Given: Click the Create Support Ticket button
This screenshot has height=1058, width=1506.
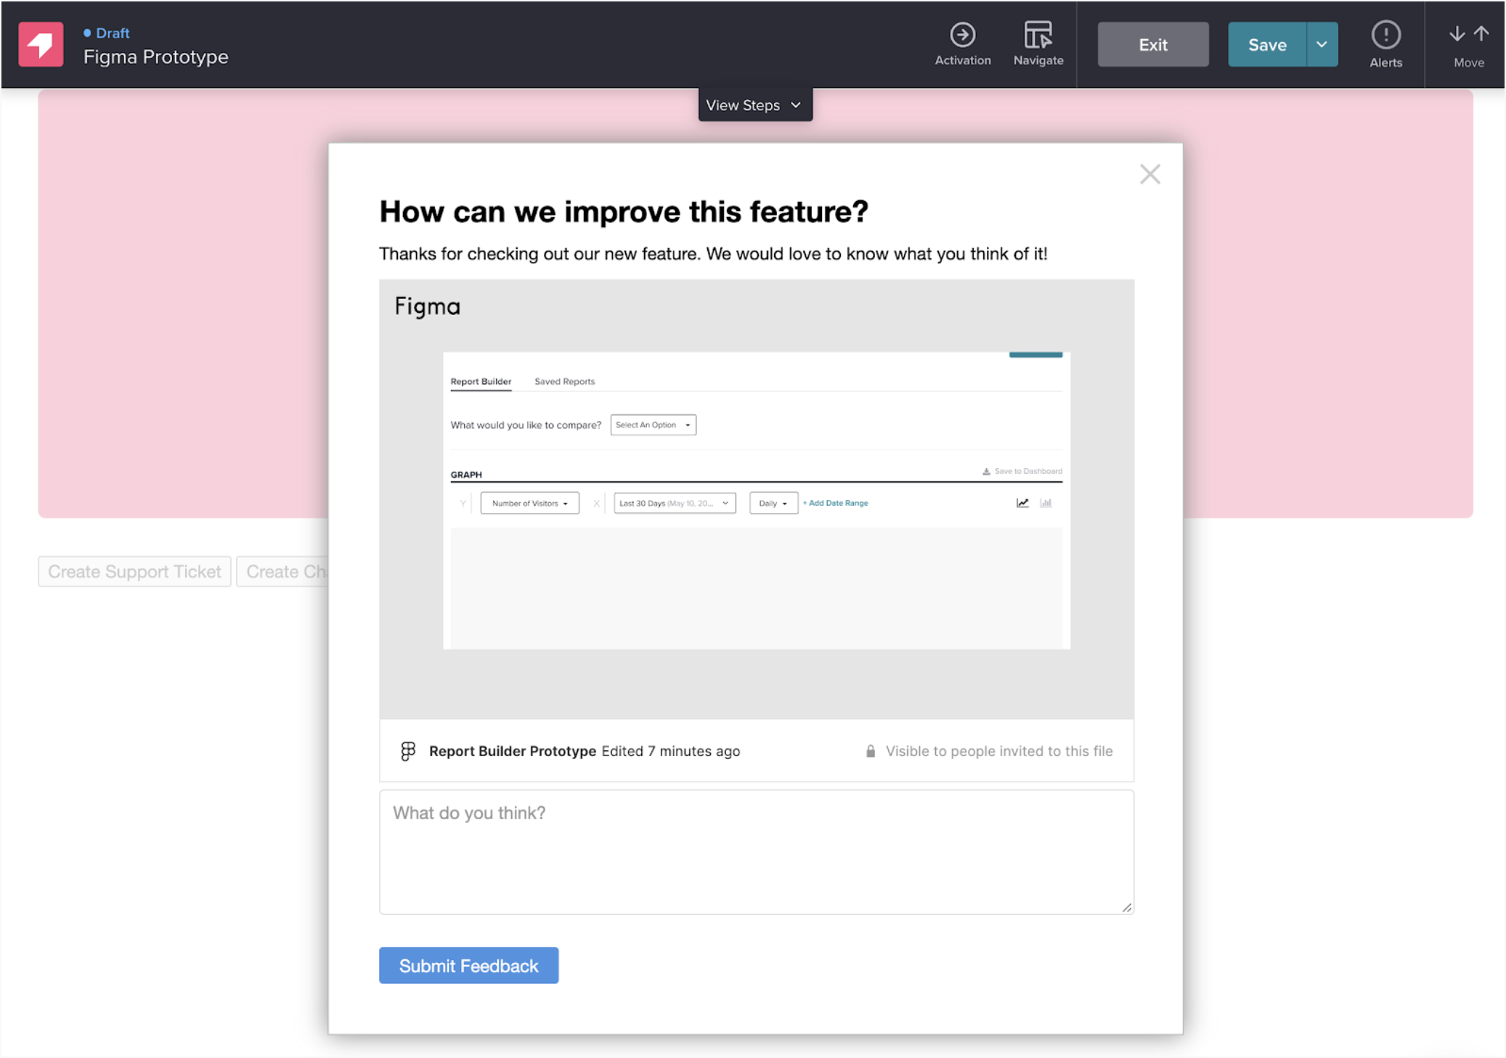Looking at the screenshot, I should [134, 572].
